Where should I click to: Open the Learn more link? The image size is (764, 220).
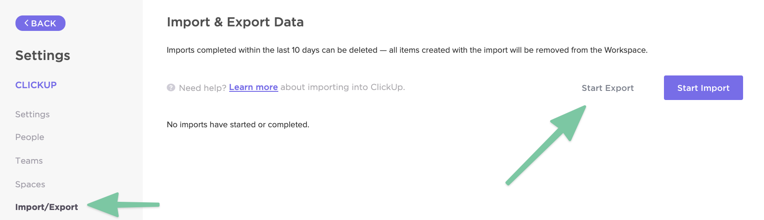(253, 87)
